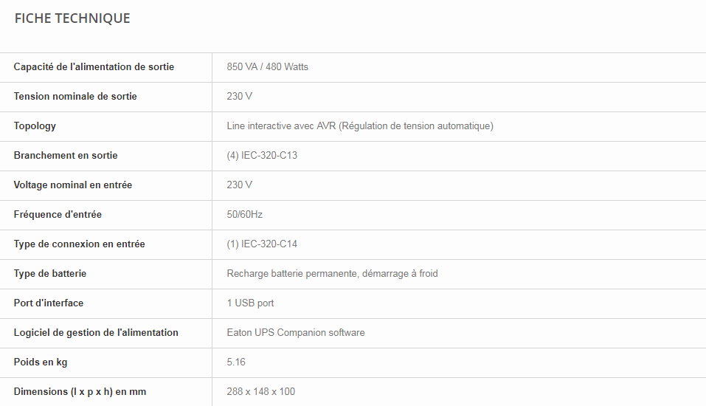This screenshot has height=406, width=706.
Task: Click the Recharge batterie permanente text
Action: (x=332, y=274)
